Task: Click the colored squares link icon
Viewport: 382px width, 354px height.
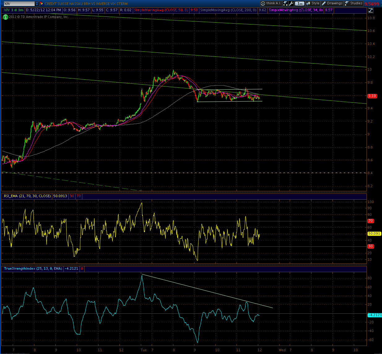Action: click(x=41, y=3)
